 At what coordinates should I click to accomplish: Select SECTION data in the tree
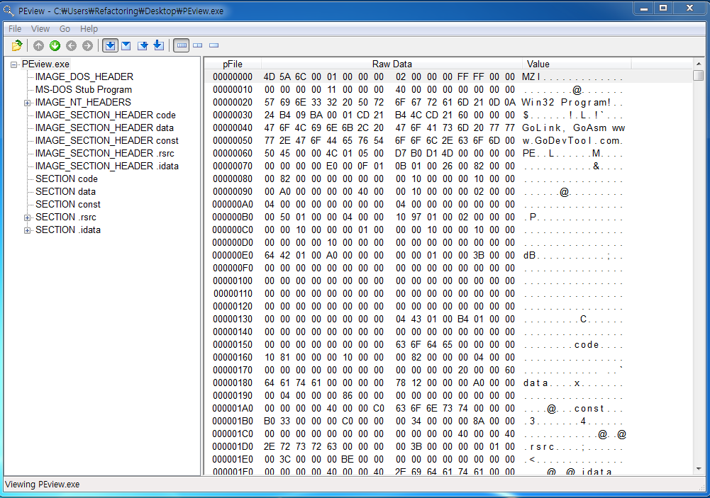coord(66,191)
